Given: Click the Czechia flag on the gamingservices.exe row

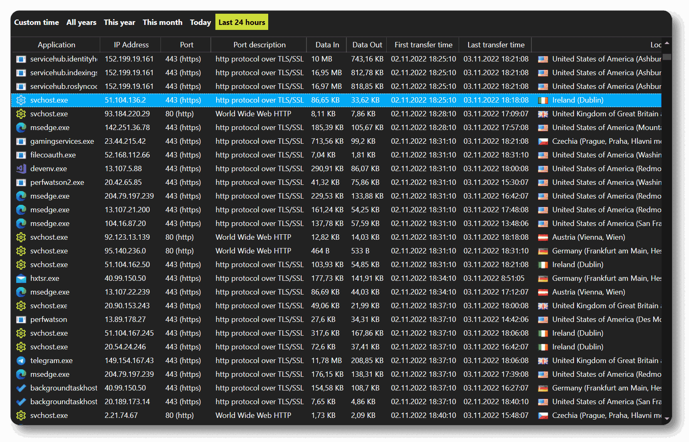Looking at the screenshot, I should click(x=543, y=141).
